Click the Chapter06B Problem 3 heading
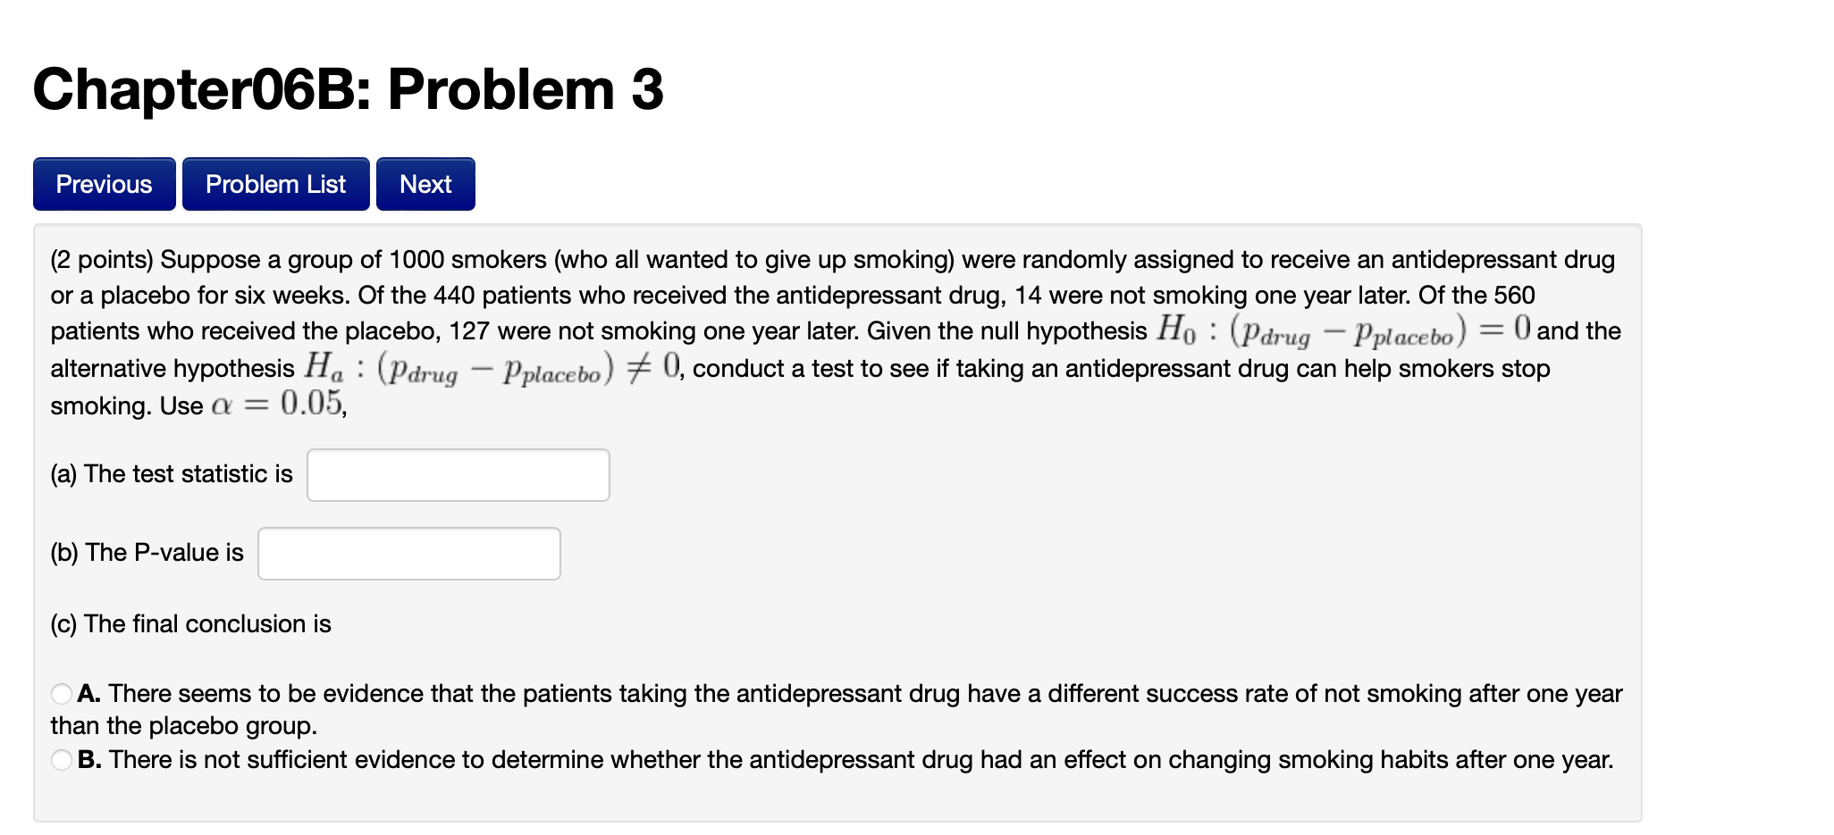The image size is (1834, 835). point(349,89)
